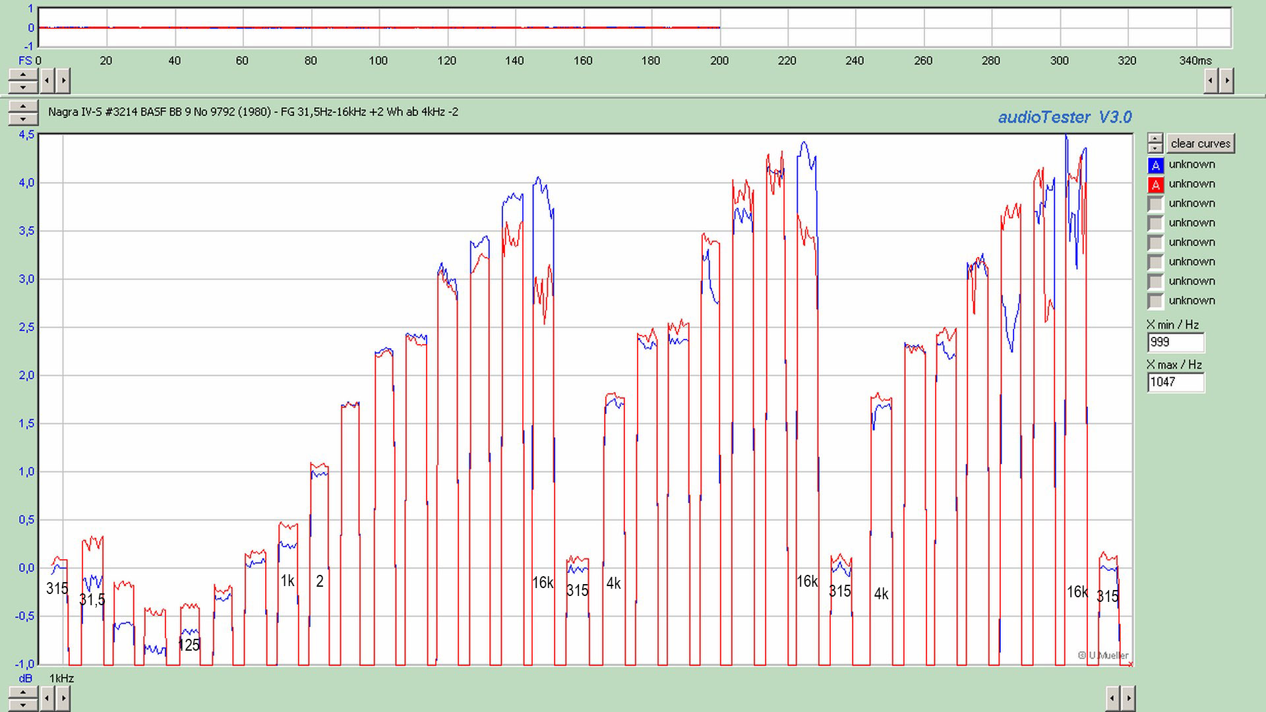The image size is (1266, 712).
Task: Click bottom-left scroll right arrow near 1kHz
Action: click(63, 697)
